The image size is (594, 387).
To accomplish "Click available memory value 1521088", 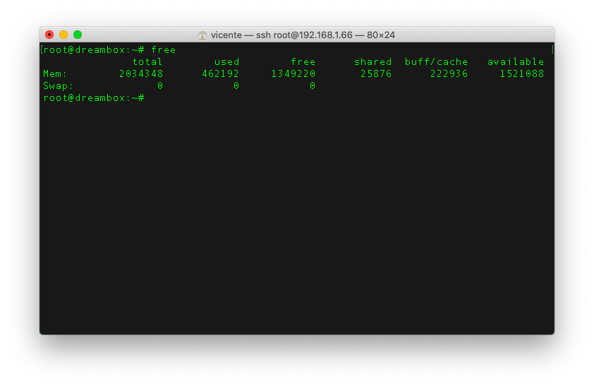I will click(521, 73).
